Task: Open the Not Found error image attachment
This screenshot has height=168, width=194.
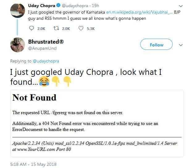Action: (x=97, y=123)
